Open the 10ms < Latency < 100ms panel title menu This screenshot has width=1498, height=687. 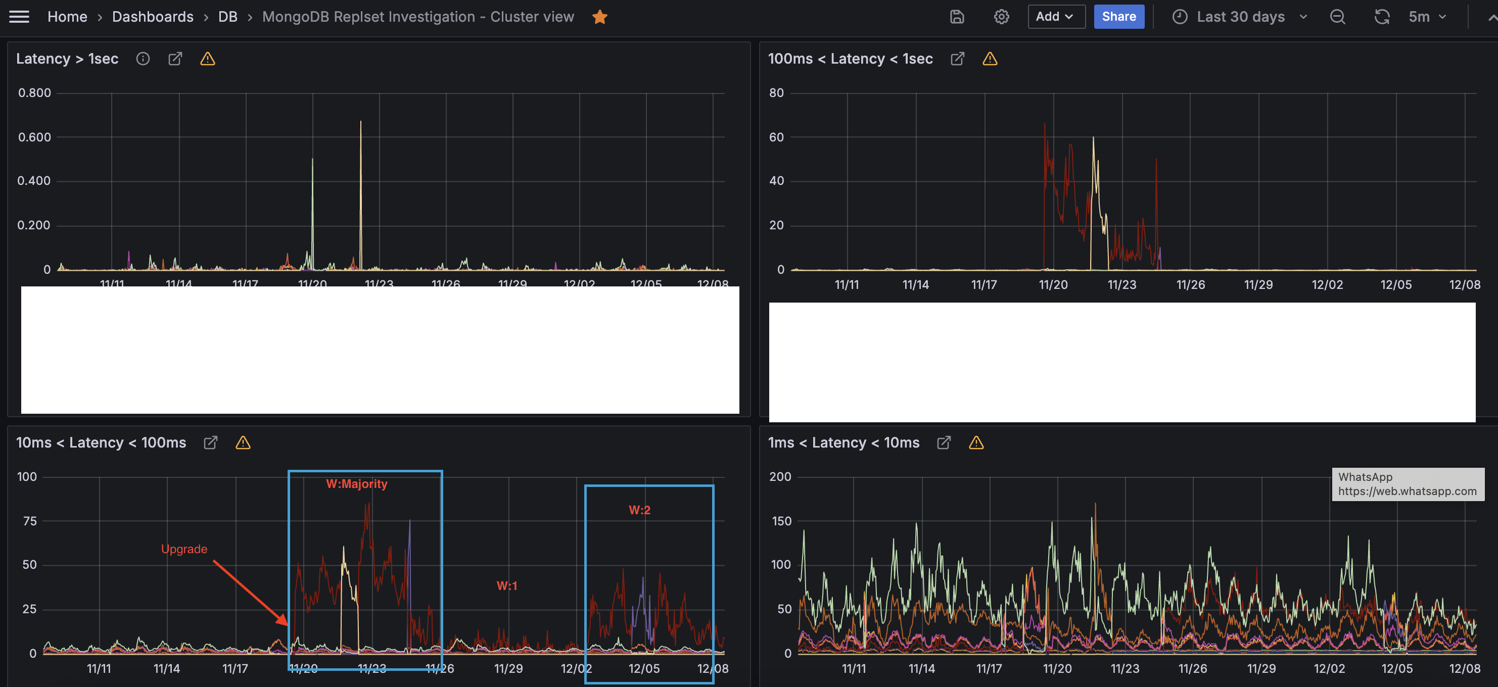point(101,443)
